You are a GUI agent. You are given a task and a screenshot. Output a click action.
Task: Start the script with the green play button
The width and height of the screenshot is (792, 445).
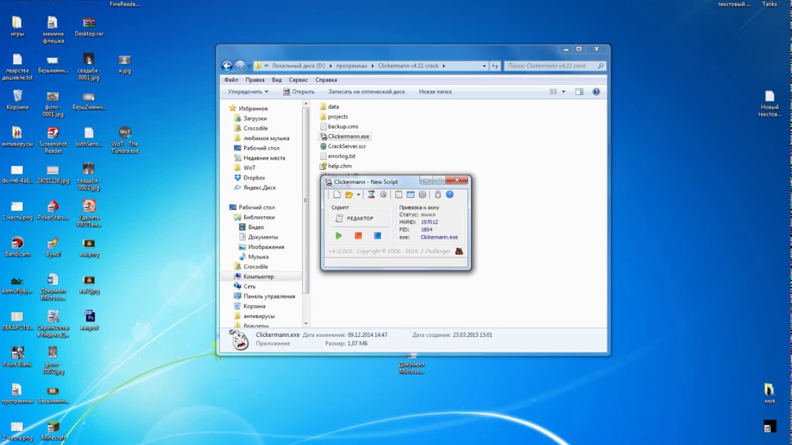(338, 235)
